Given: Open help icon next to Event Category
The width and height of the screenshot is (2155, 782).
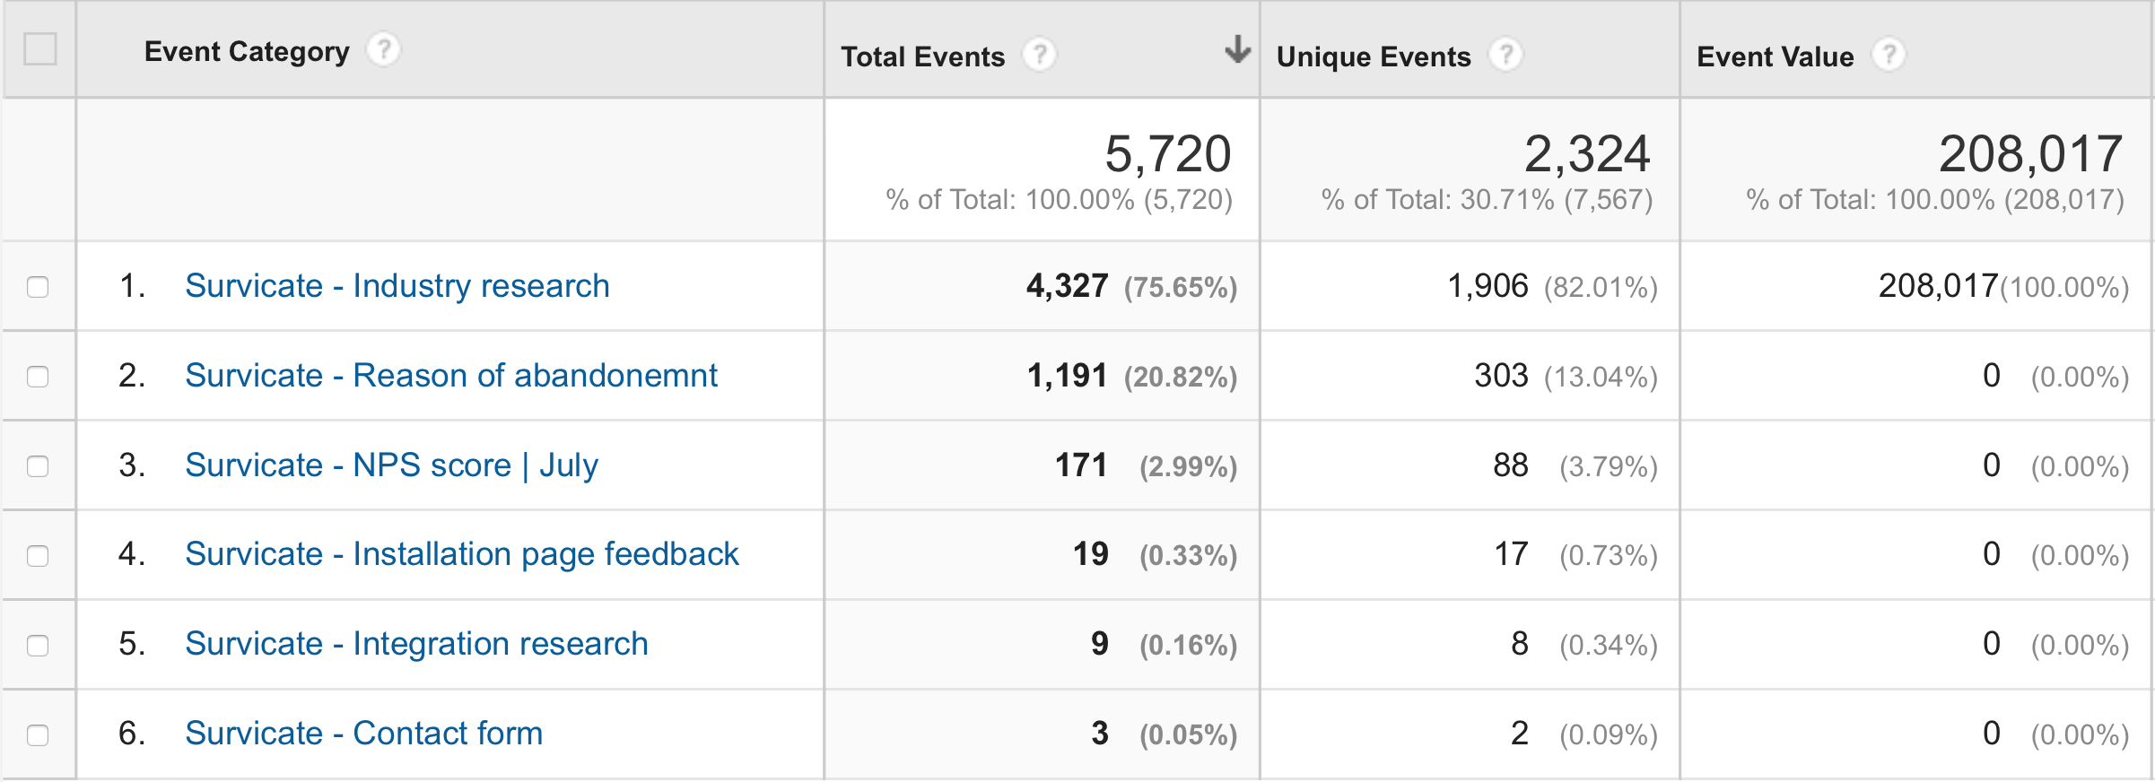Looking at the screenshot, I should (383, 50).
